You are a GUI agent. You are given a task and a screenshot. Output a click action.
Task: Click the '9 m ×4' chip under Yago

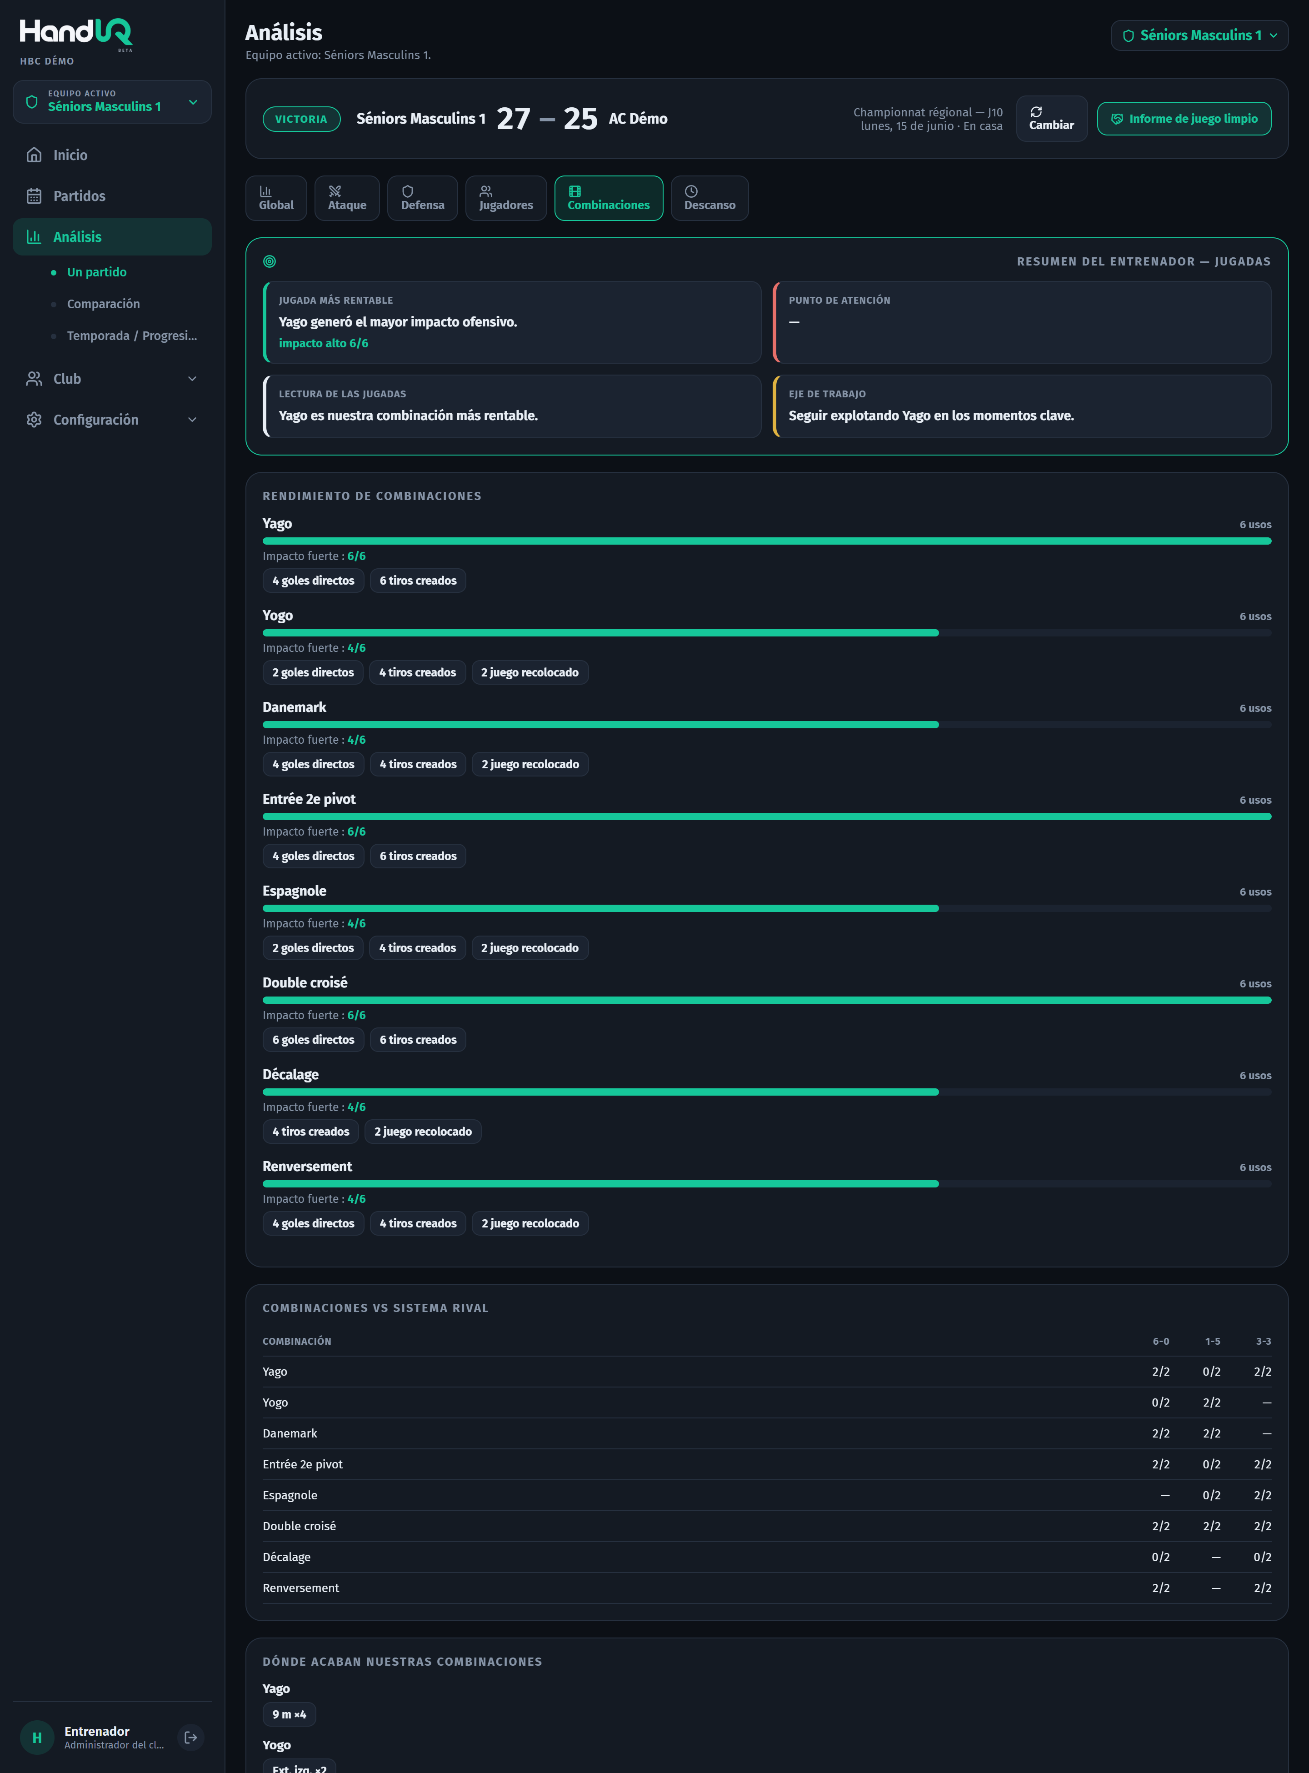pyautogui.click(x=289, y=1714)
